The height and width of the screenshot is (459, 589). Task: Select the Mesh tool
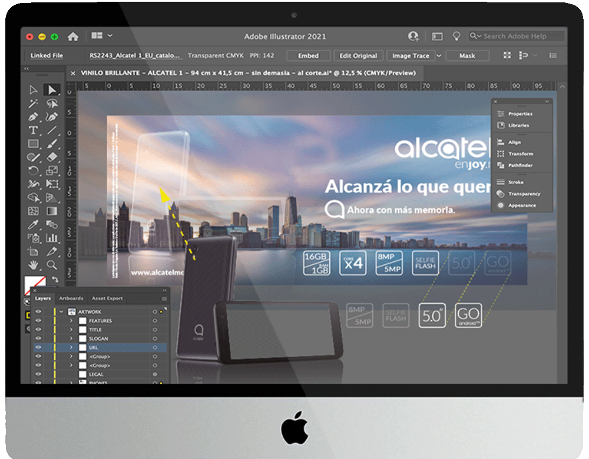(34, 211)
